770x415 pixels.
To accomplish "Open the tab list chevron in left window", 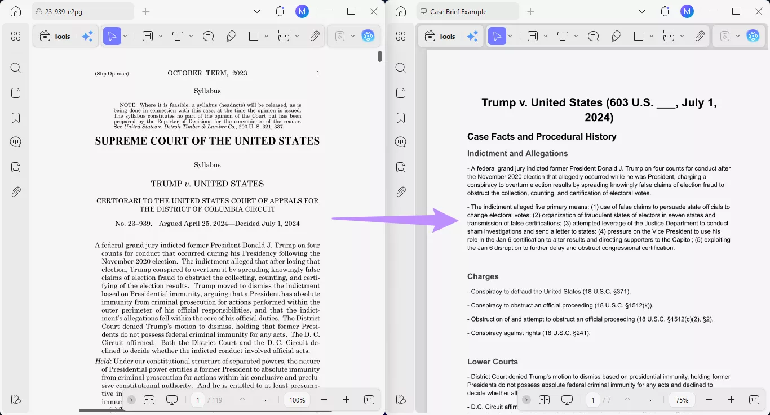I will (257, 11).
